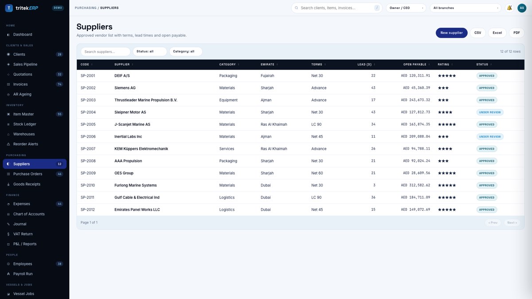Click supplier Emirates Panel Works LLC

click(137, 210)
